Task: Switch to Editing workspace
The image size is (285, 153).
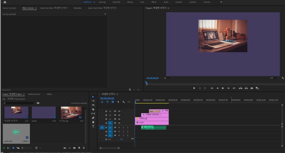Action: pos(130,2)
